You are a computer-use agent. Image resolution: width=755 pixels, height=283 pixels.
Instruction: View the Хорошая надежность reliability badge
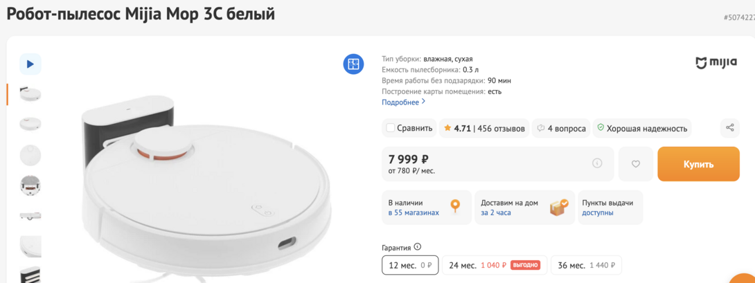[x=642, y=128]
